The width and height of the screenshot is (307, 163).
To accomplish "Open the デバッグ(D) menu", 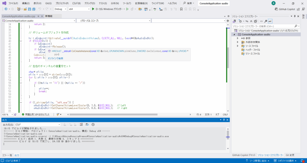I will [90, 3].
